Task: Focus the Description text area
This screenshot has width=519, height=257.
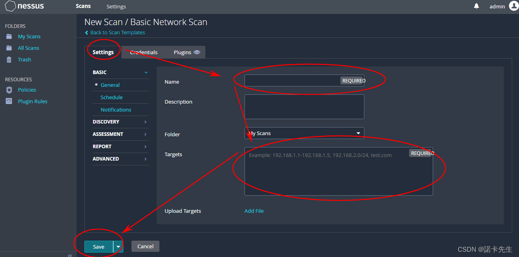Action: point(304,107)
